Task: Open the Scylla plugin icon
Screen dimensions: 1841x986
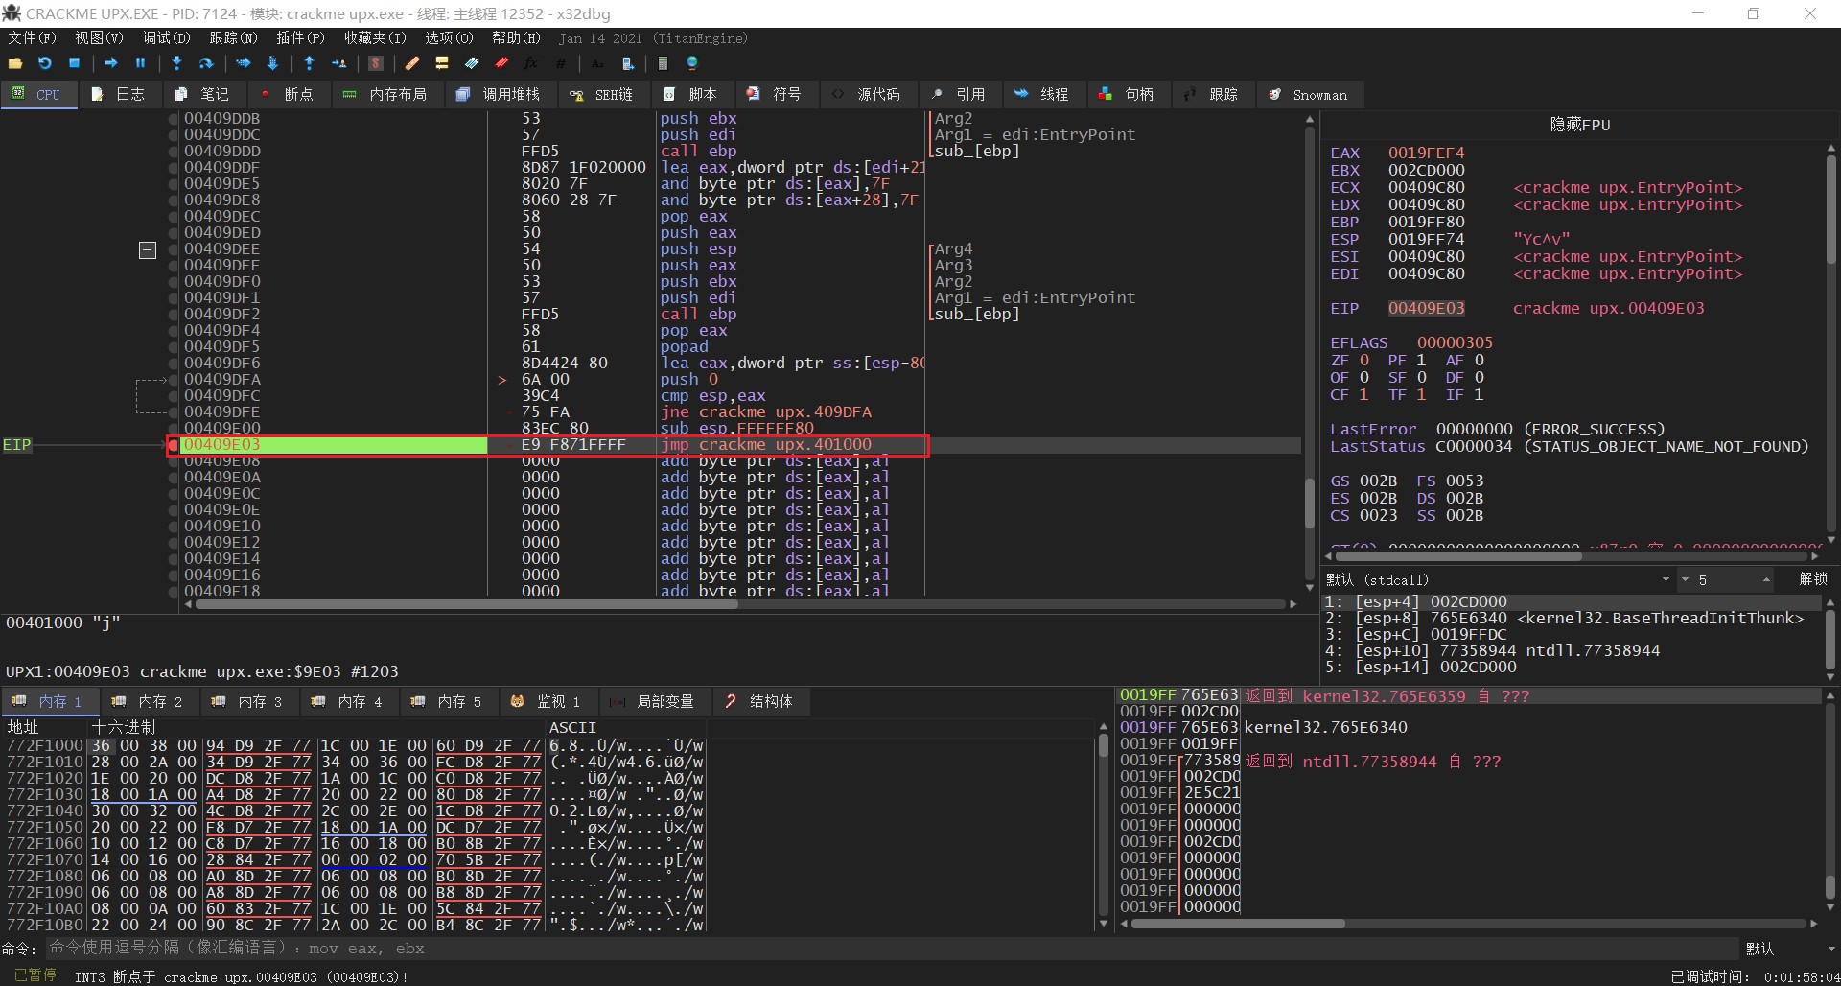Action: coord(376,63)
